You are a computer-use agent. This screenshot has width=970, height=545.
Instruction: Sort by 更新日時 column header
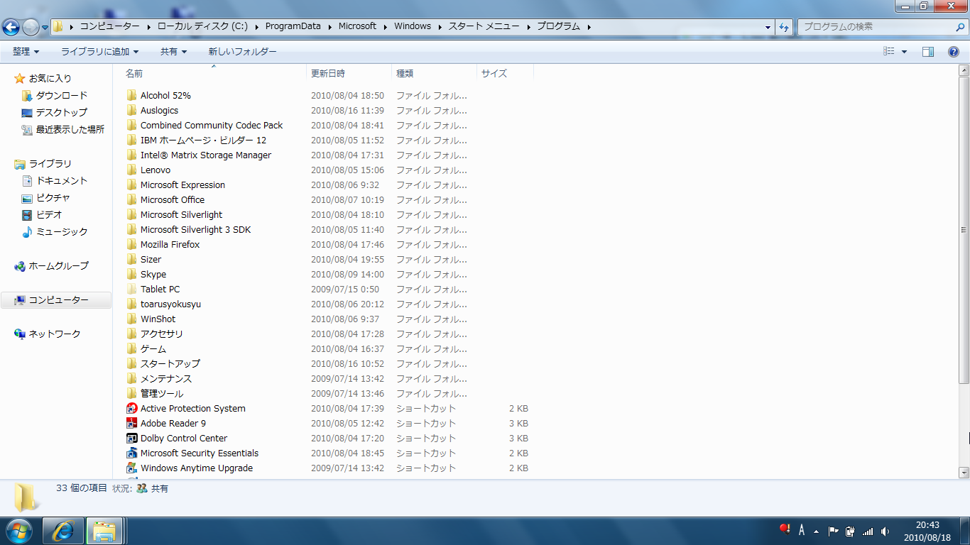click(349, 73)
